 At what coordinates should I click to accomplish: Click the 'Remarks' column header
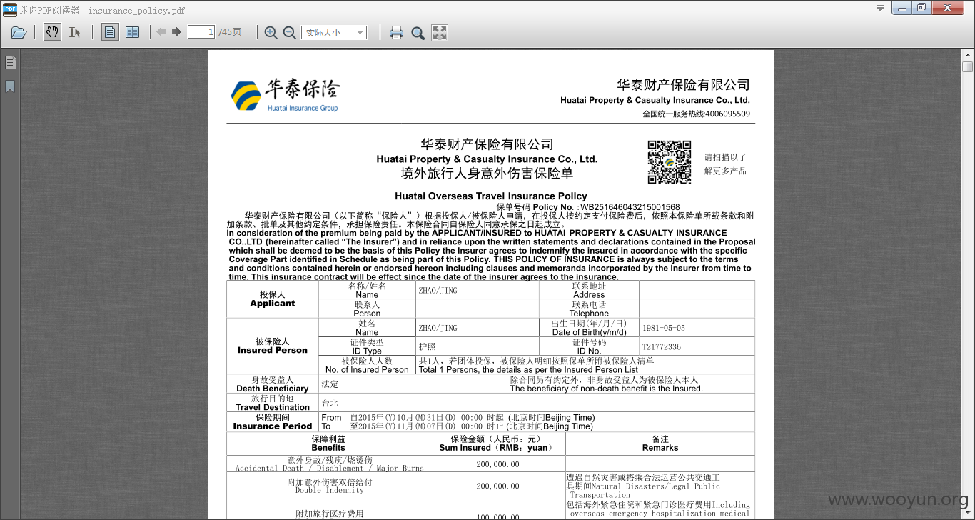tap(660, 447)
